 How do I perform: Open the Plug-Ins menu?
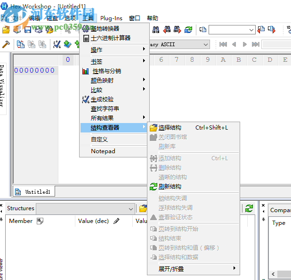coord(111,18)
